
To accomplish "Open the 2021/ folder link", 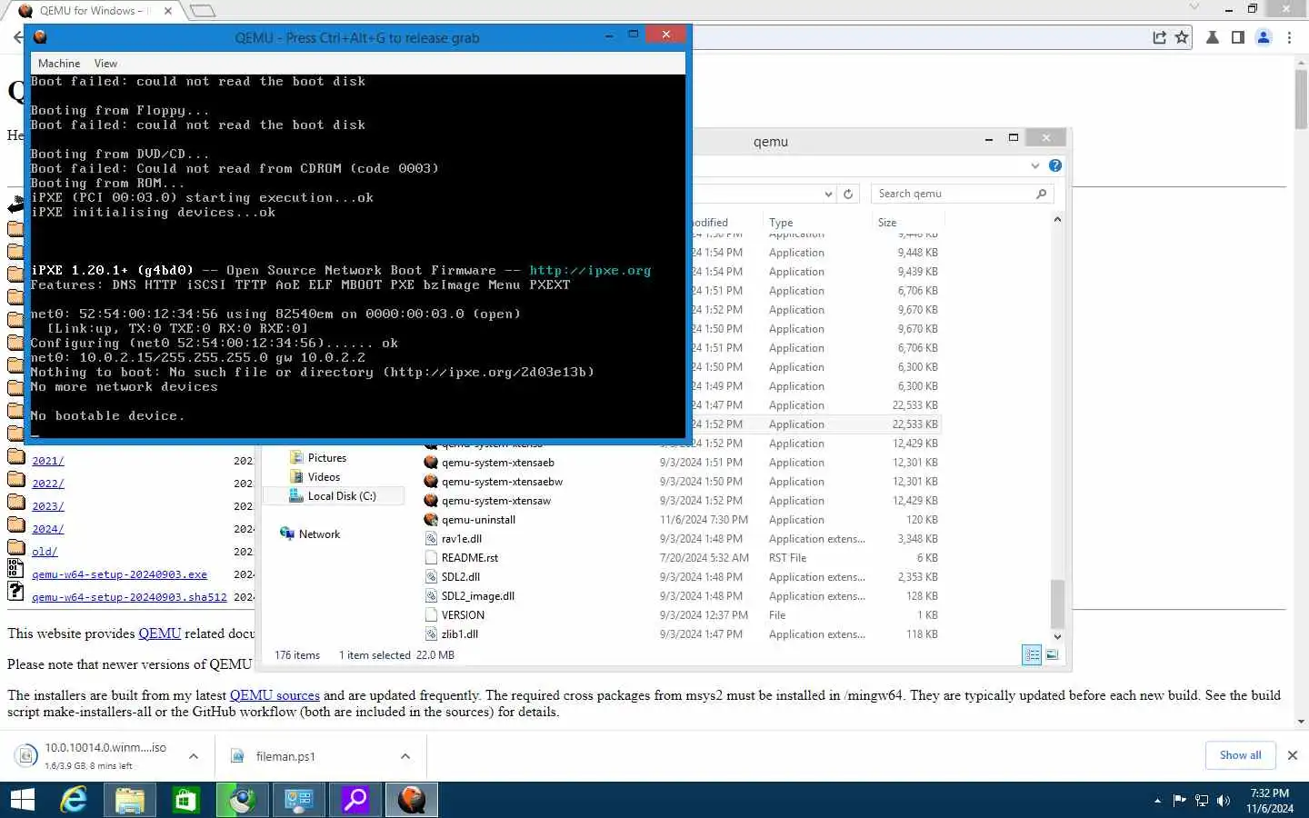I will click(48, 461).
